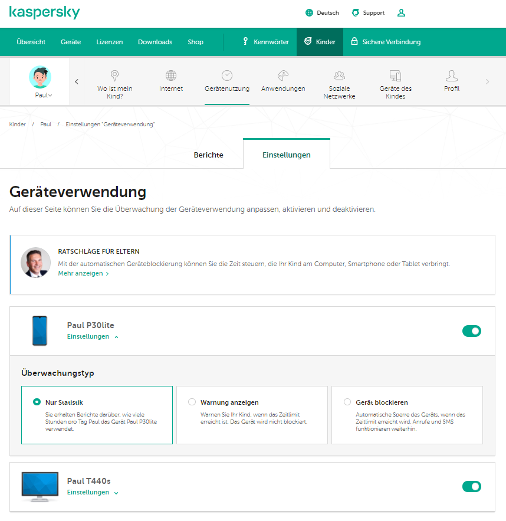Click the Sichere Verbindung navigation label
Viewport: 506px width, 521px height.
tap(392, 42)
